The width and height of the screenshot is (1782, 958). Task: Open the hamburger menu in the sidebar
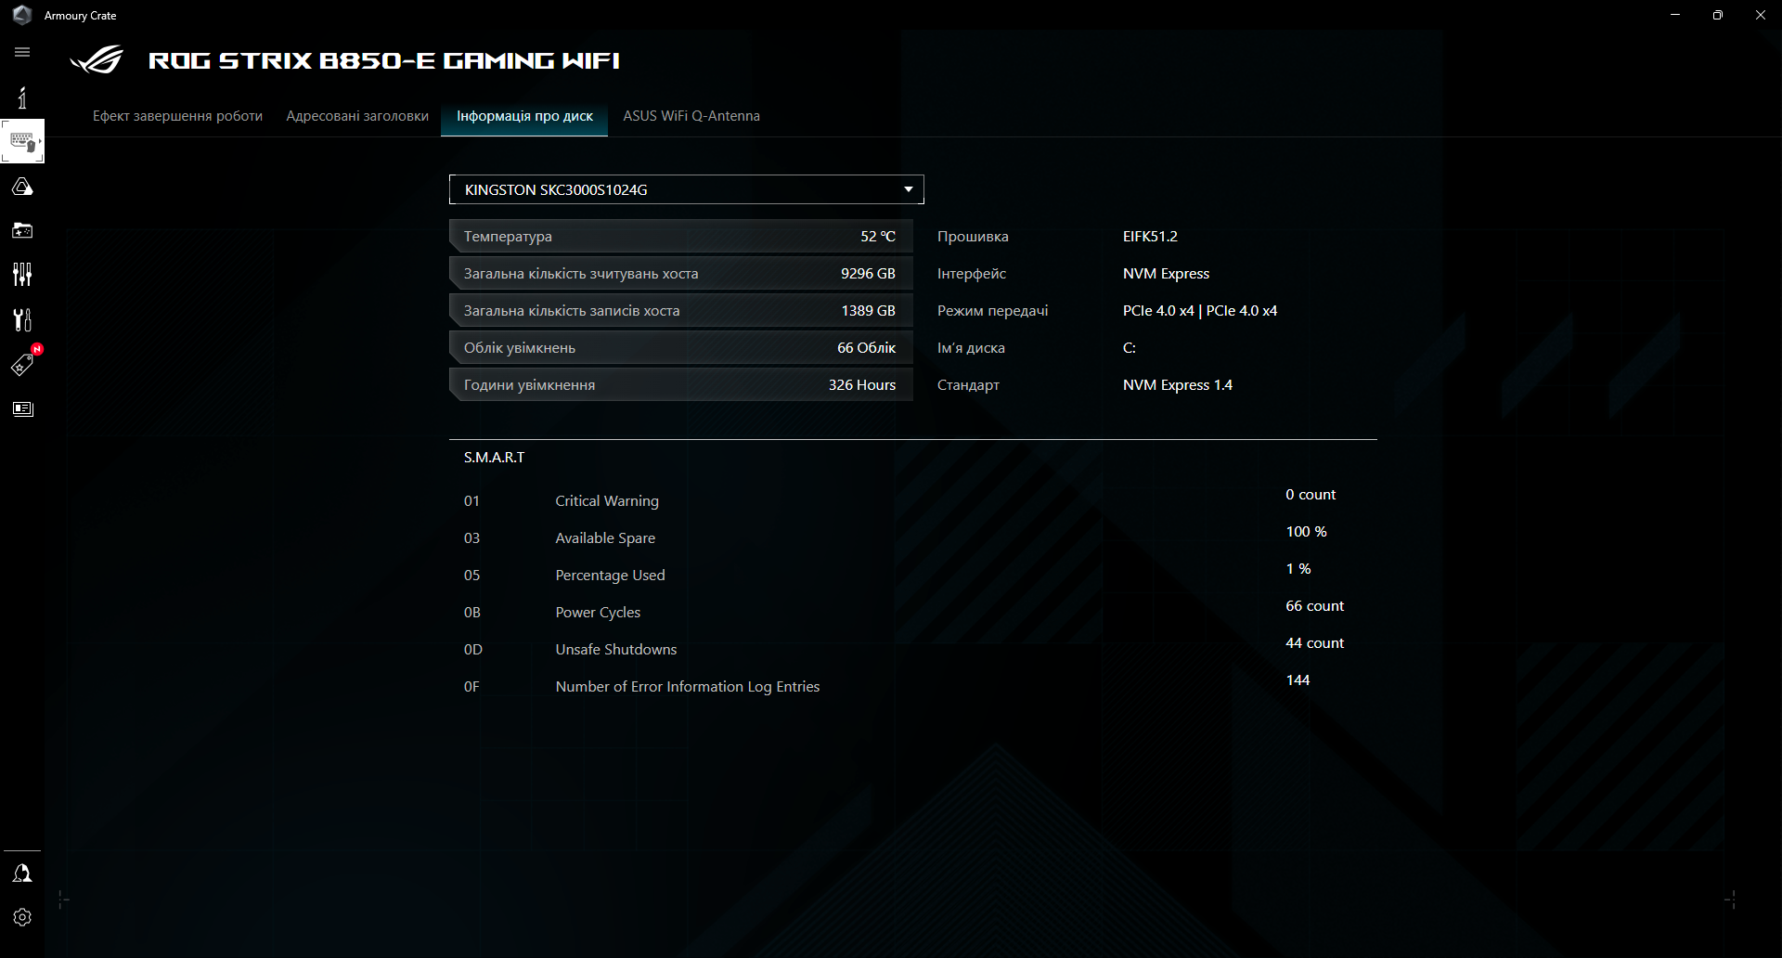coord(22,53)
